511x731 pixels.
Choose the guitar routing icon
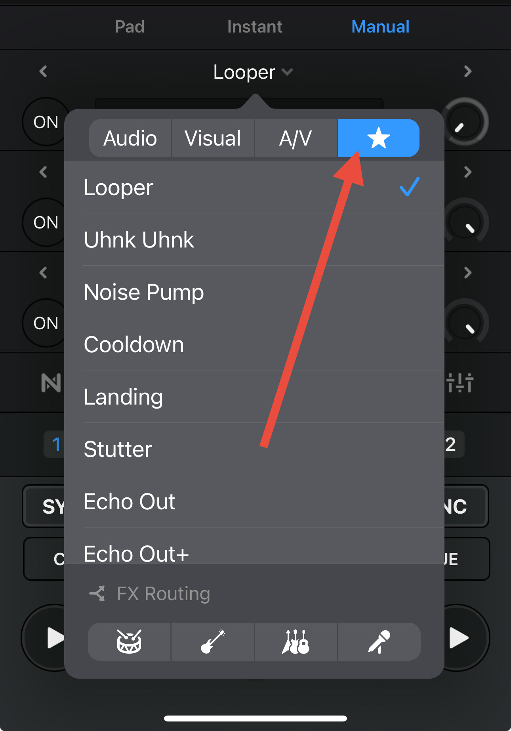(213, 641)
